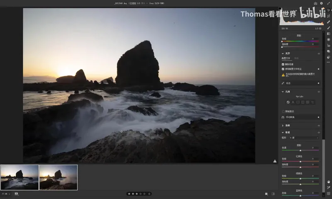This screenshot has height=199, width=332.
Task: Expand the Effects panel
Action: [283, 126]
